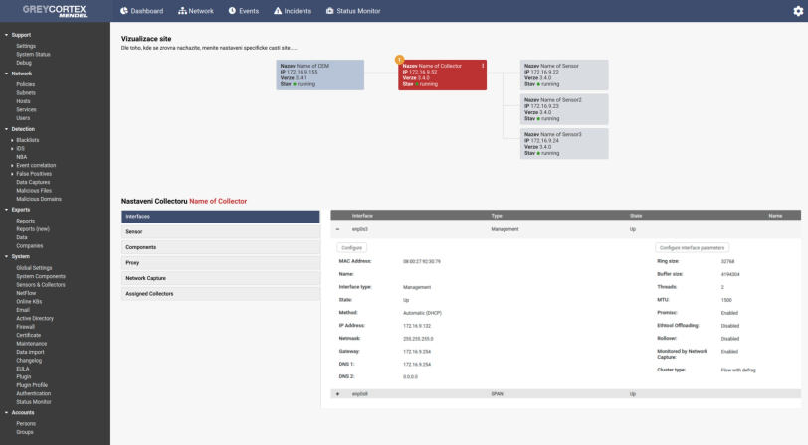Expand the Event correlation tree item
808x445 pixels.
coord(12,165)
